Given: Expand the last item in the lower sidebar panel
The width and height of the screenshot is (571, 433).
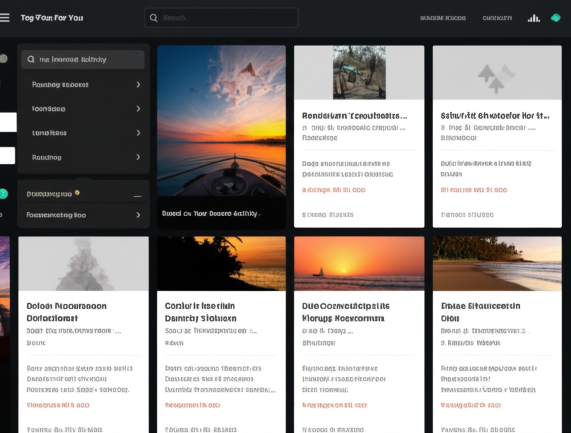Looking at the screenshot, I should pos(138,215).
